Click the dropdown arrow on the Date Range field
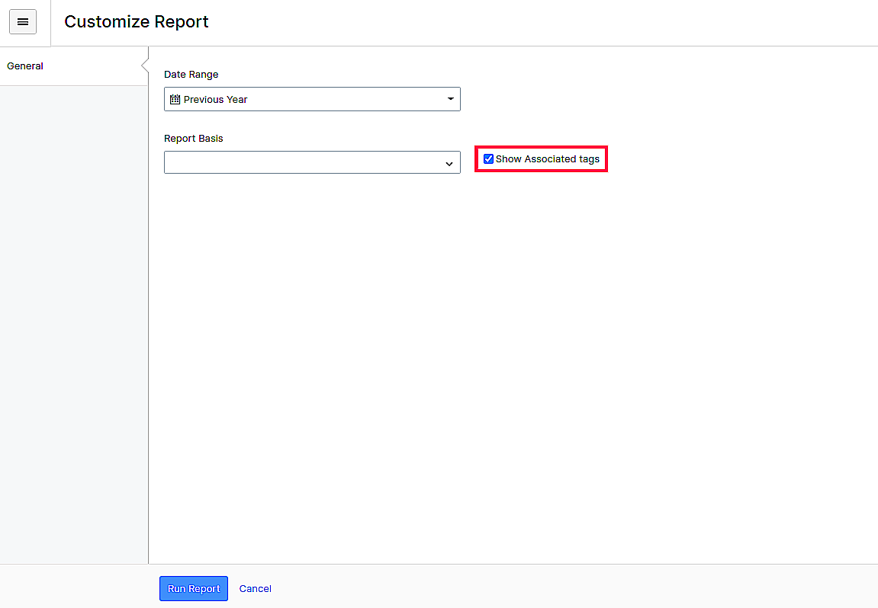 click(x=450, y=99)
